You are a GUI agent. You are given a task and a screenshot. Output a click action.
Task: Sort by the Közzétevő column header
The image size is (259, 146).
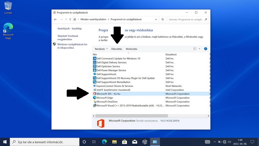(x=187, y=54)
